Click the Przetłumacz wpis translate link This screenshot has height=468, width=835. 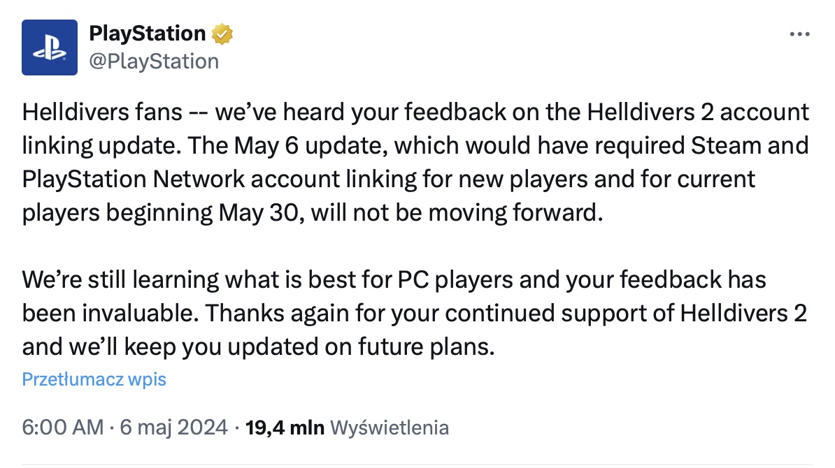click(94, 379)
